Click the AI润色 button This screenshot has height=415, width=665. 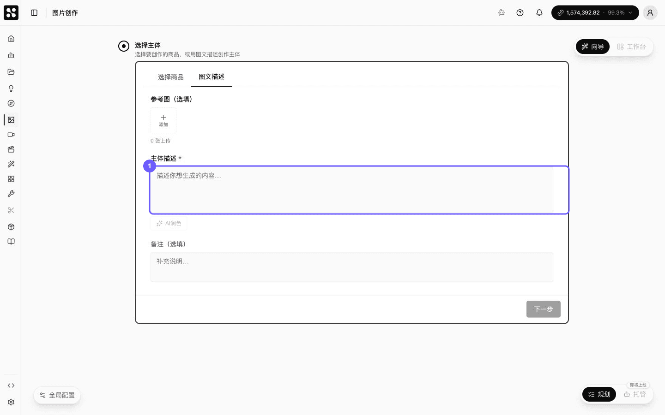tap(169, 223)
